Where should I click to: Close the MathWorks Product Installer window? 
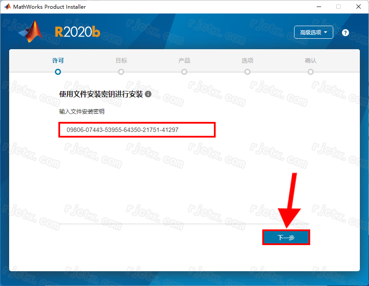[x=358, y=7]
